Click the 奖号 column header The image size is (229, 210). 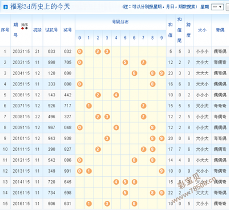click(68, 30)
